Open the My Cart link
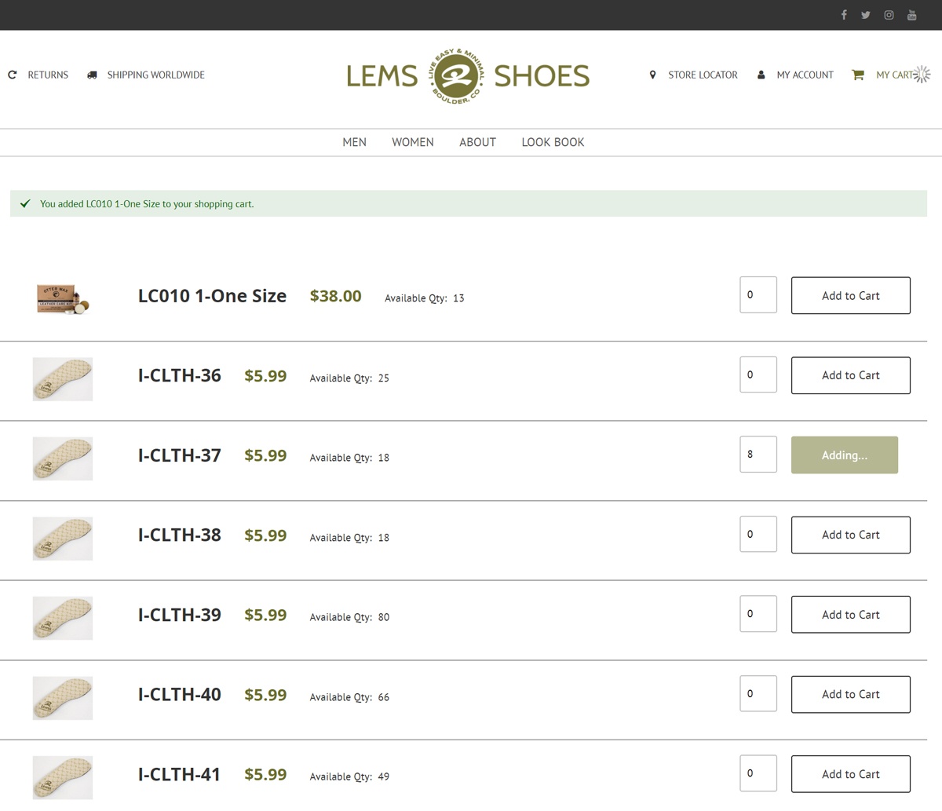Viewport: 942px width, 811px height. 896,75
